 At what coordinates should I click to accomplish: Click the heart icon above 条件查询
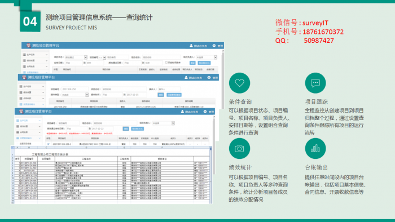coord(239,83)
